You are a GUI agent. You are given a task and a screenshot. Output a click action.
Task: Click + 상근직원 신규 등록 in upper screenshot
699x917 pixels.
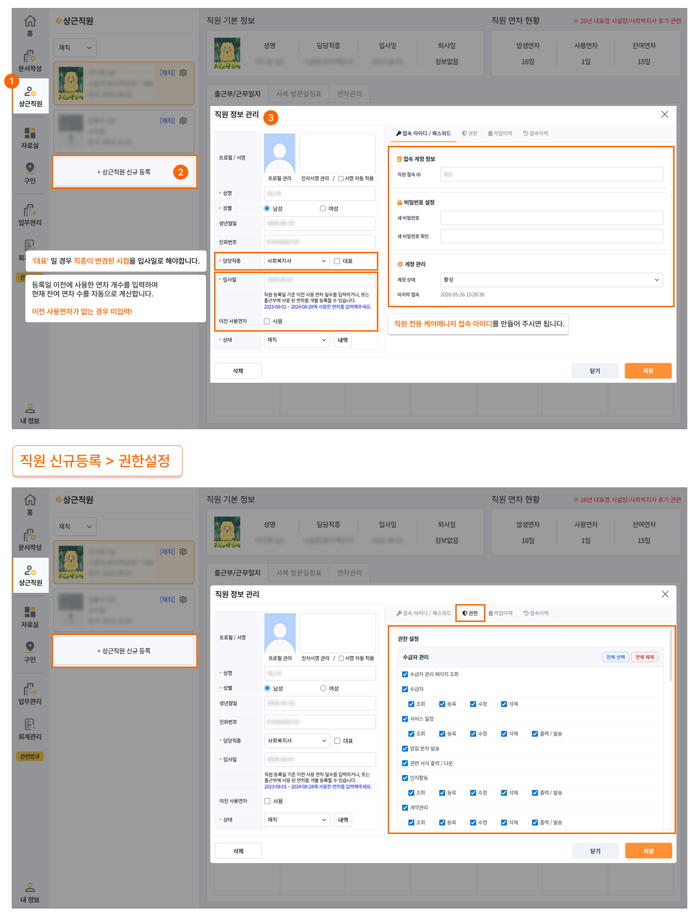[124, 172]
